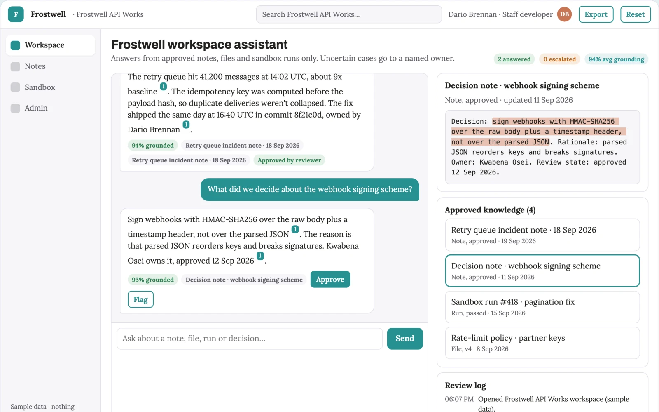Focus the Search Frostwell API Works field
Screen dimensions: 659x412
349,14
